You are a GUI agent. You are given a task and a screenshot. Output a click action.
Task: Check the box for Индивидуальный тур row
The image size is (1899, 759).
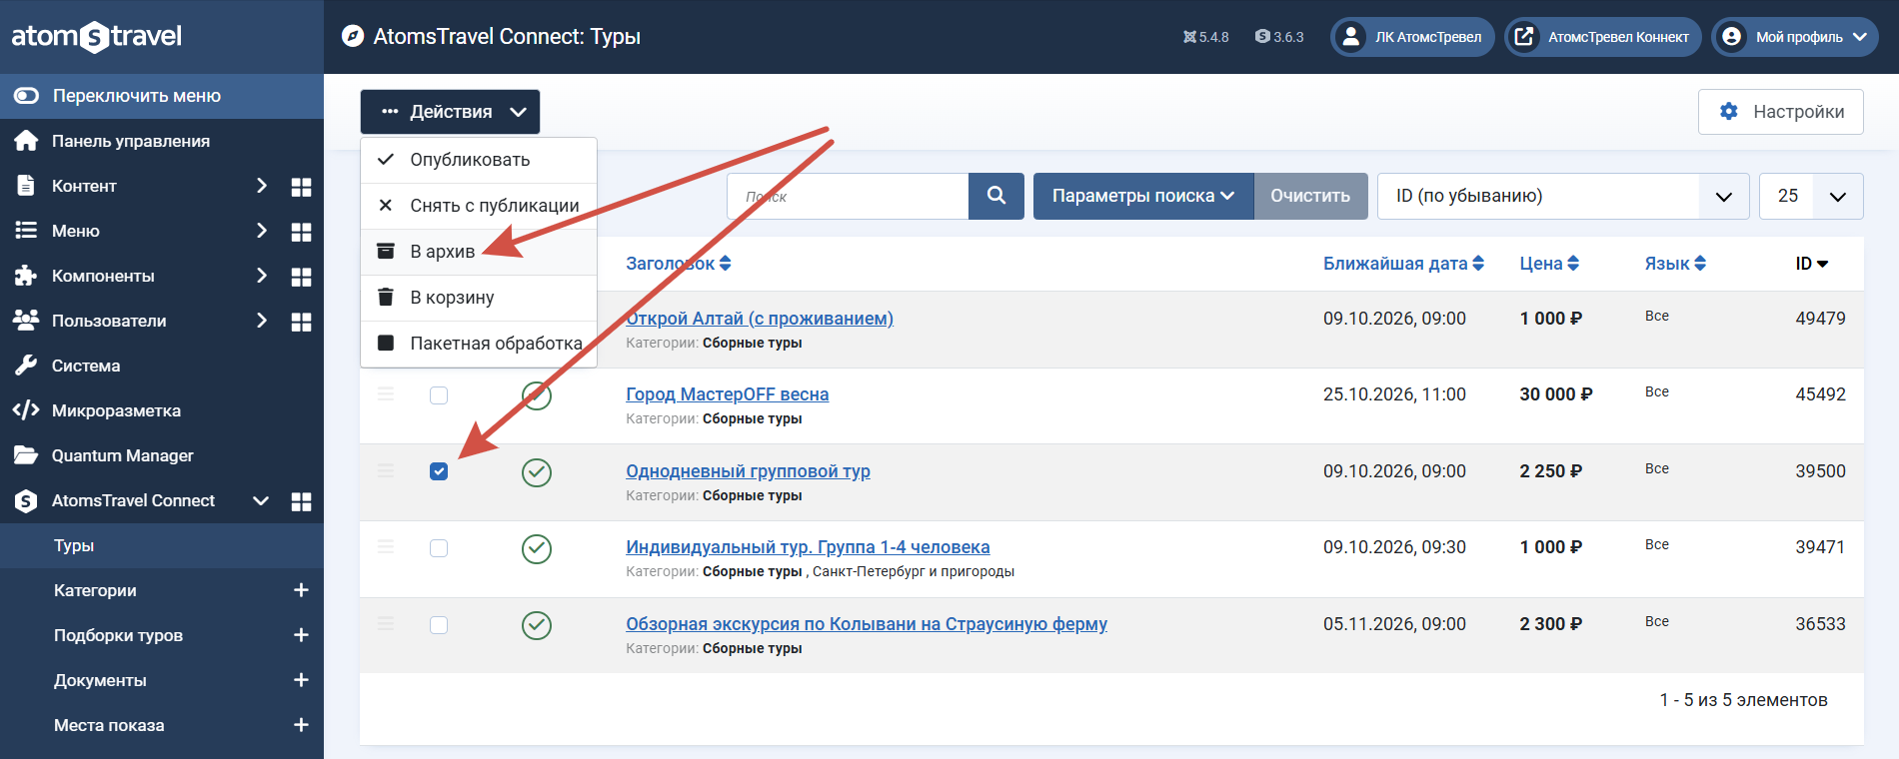click(439, 548)
